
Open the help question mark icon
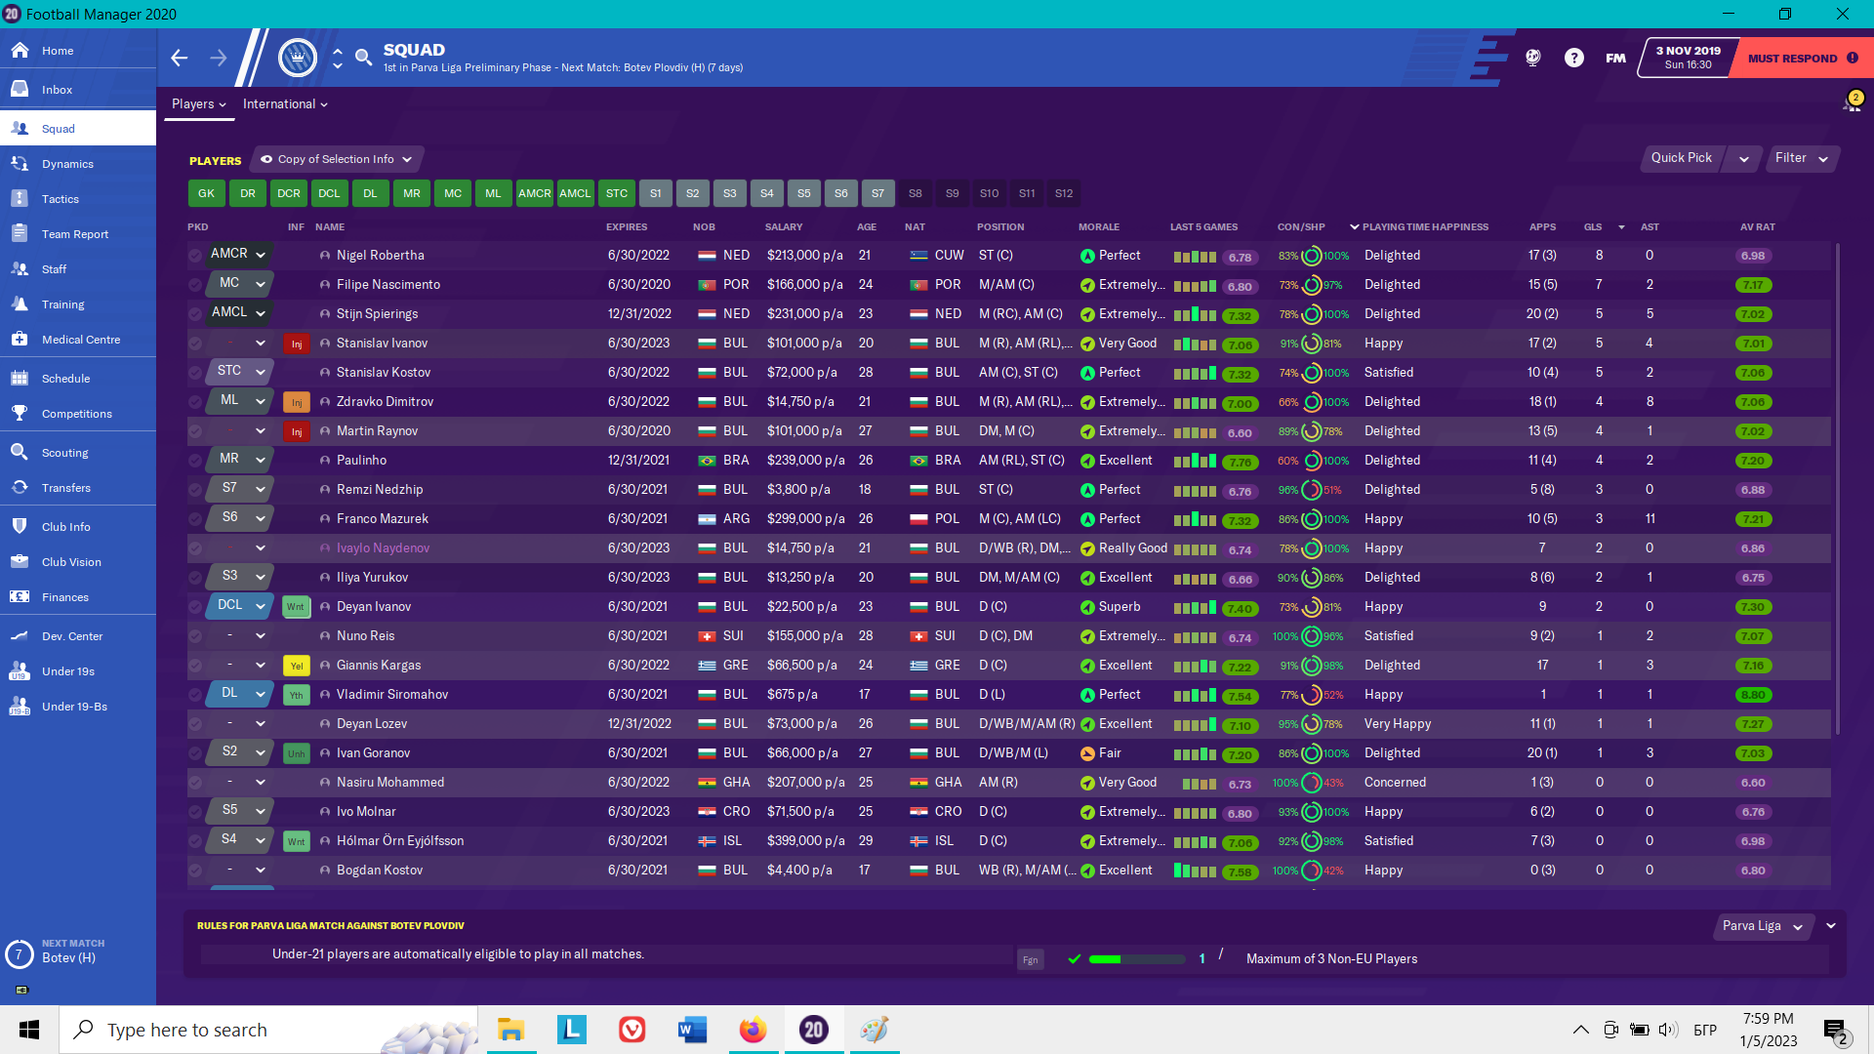pos(1573,59)
